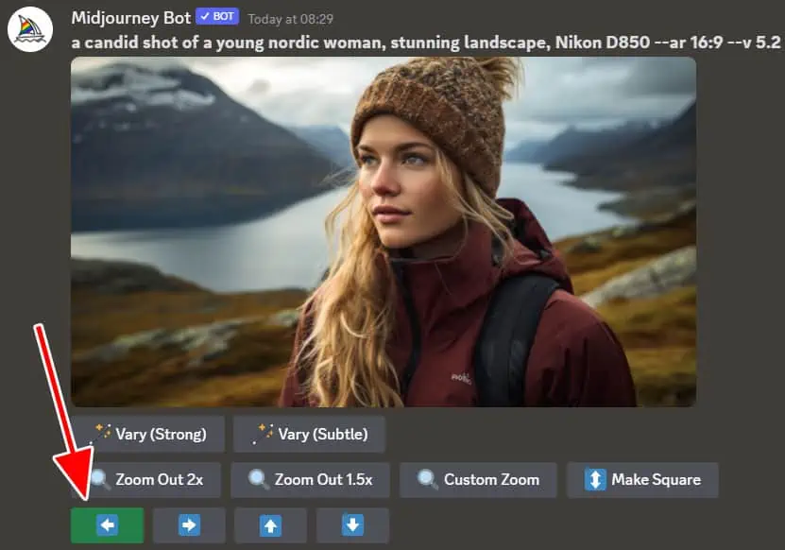Click the message timestamp Today at 08:29
The width and height of the screenshot is (785, 550).
click(x=290, y=20)
